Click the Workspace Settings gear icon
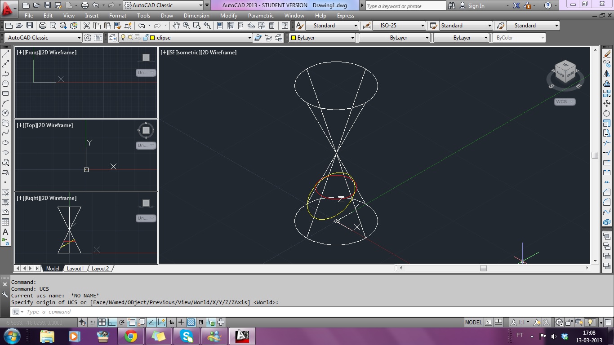The width and height of the screenshot is (614, 345). pos(88,38)
